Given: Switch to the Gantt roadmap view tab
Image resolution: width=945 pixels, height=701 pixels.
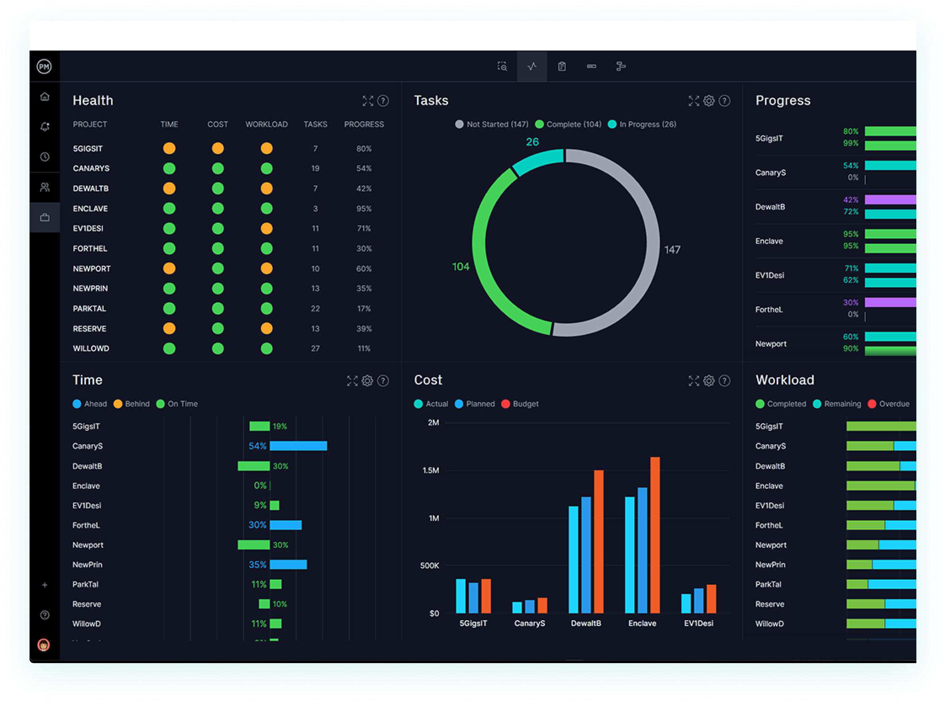Looking at the screenshot, I should click(x=620, y=66).
